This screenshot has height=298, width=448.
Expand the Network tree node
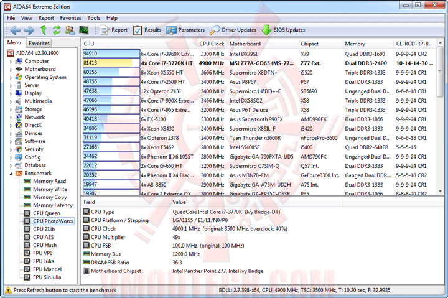point(11,118)
